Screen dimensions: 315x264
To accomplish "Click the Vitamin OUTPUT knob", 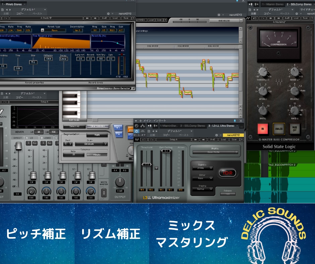I will 120,182.
